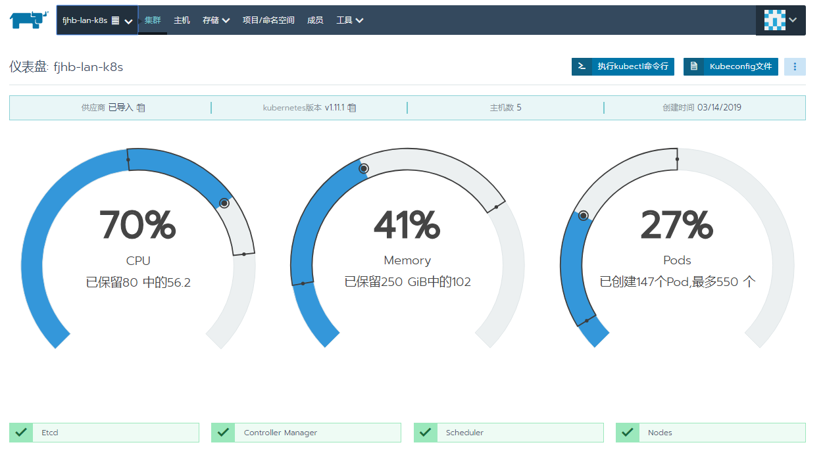Click the CPU gauge 70% value
The width and height of the screenshot is (823, 453).
(138, 226)
